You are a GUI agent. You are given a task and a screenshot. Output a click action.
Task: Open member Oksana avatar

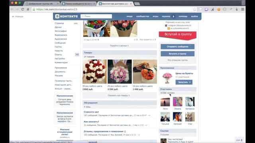tap(177, 102)
